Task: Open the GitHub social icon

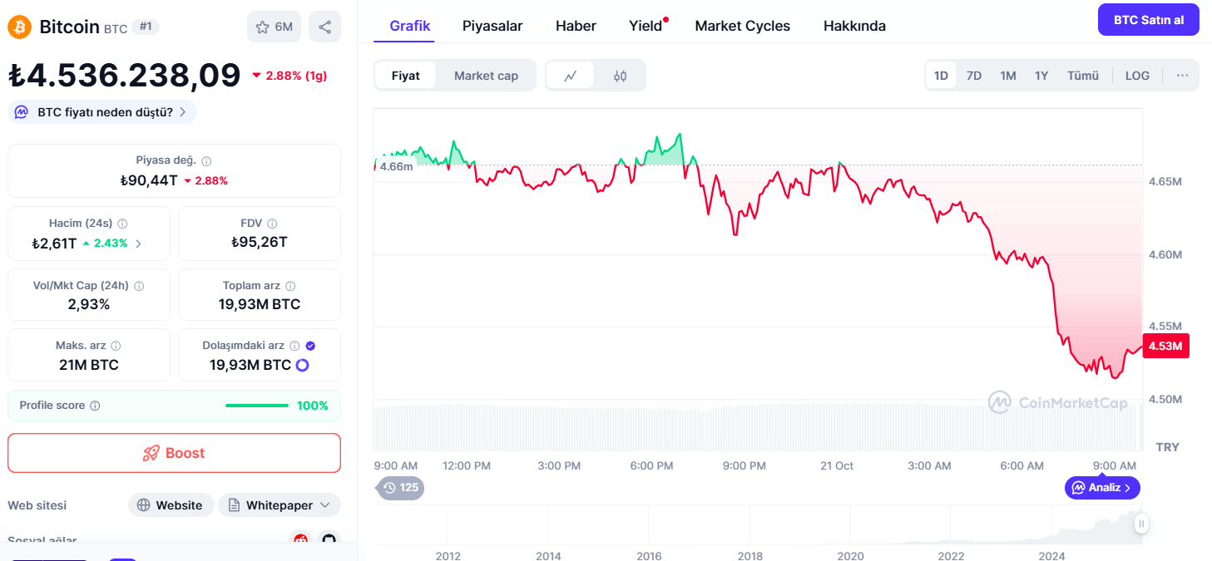Action: [x=329, y=541]
